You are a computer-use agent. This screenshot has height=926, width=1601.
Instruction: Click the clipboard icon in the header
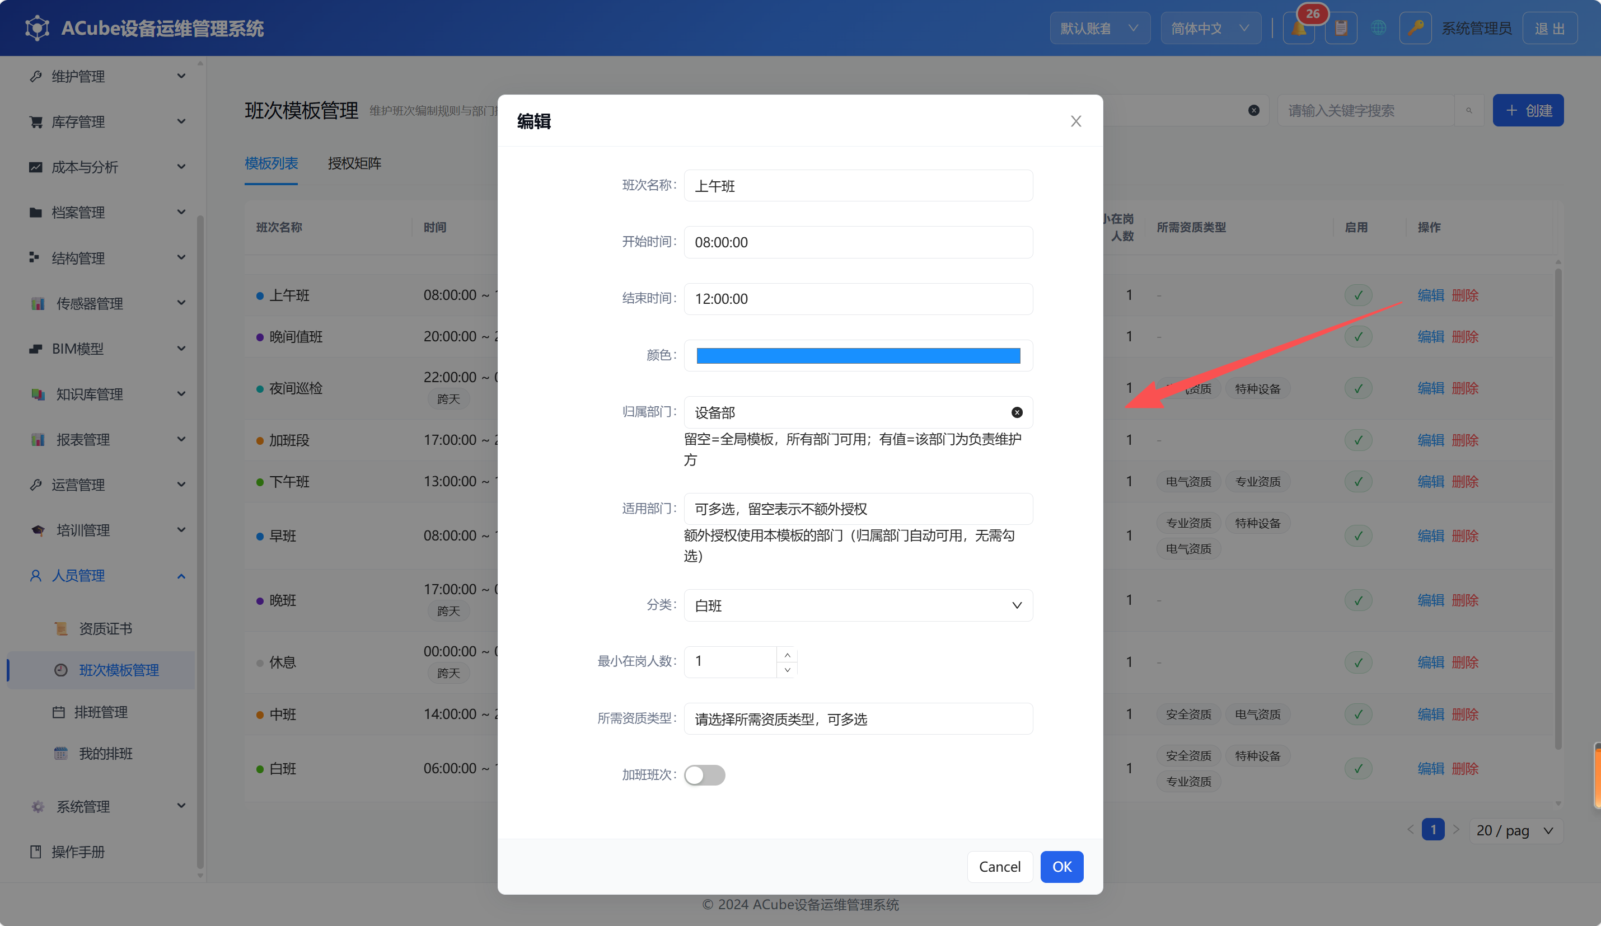[1341, 28]
